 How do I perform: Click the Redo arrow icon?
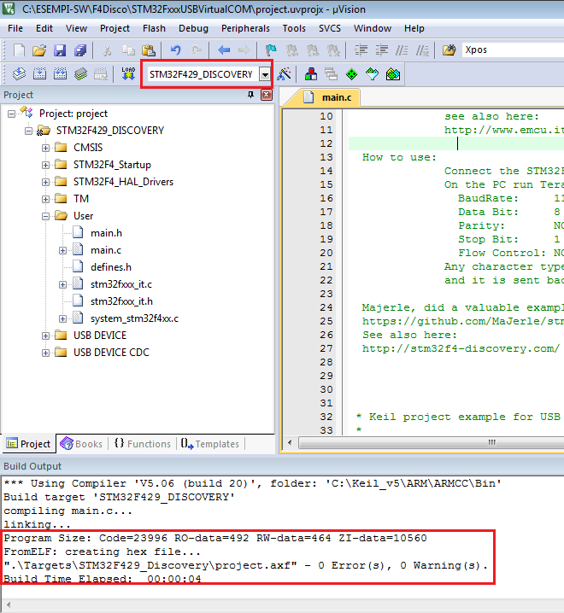(x=197, y=50)
